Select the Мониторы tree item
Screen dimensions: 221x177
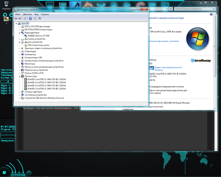tap(30, 64)
